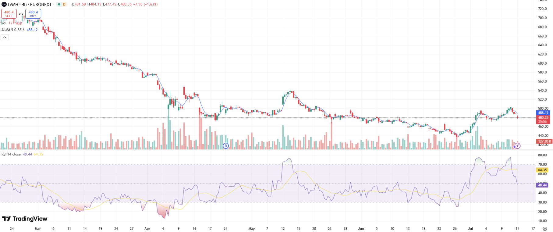The image size is (553, 232).
Task: Click the purple lightning bolt icon
Action: point(517,146)
